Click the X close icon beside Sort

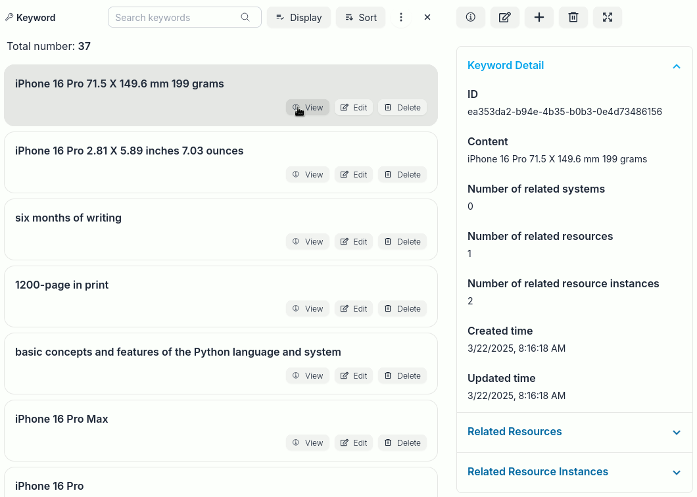(427, 17)
